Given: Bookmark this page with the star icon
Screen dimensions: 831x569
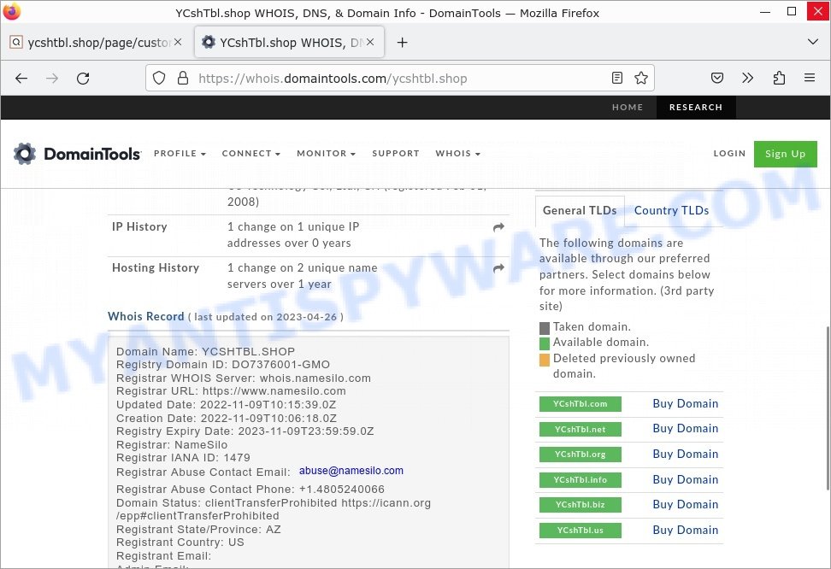Looking at the screenshot, I should point(641,79).
